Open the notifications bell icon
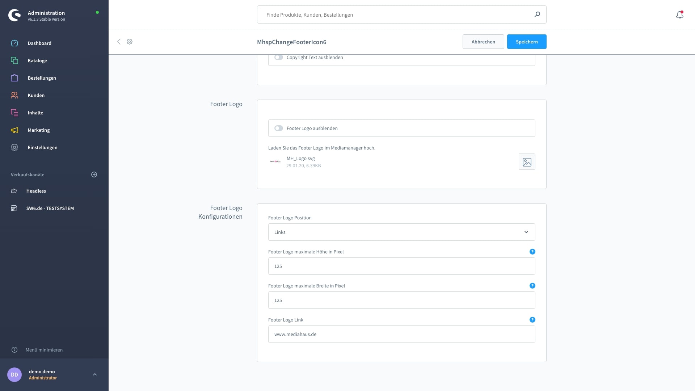Screen dimensions: 695x391 point(679,15)
